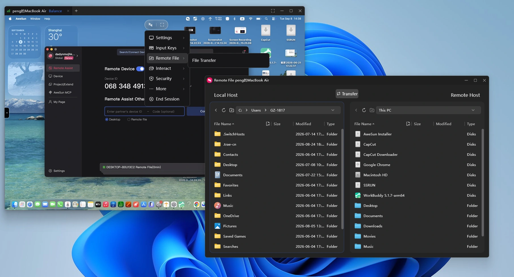Click the Transfer button
Image resolution: width=514 pixels, height=277 pixels.
347,94
